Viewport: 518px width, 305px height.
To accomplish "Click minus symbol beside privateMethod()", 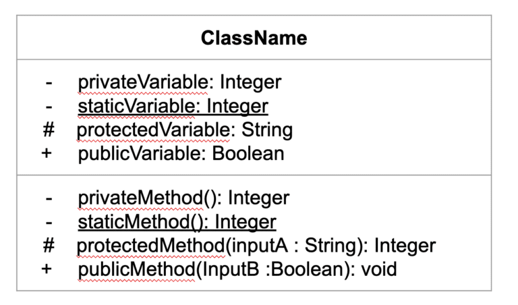I will pos(49,198).
